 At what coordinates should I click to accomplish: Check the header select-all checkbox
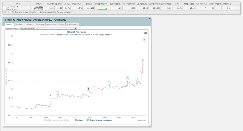coord(4,4)
